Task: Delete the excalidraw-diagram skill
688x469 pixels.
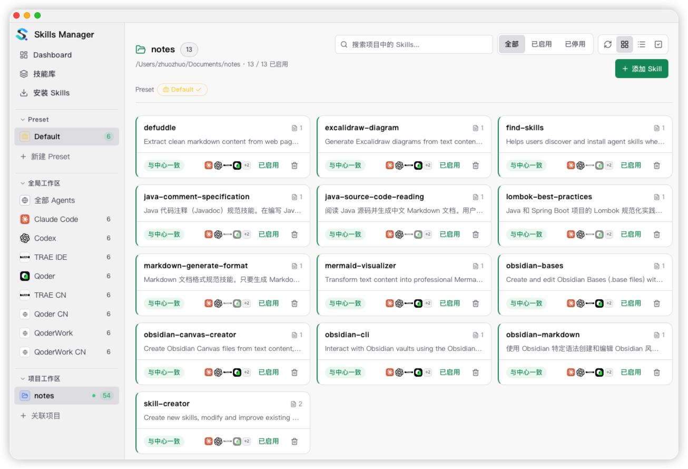Action: [476, 165]
